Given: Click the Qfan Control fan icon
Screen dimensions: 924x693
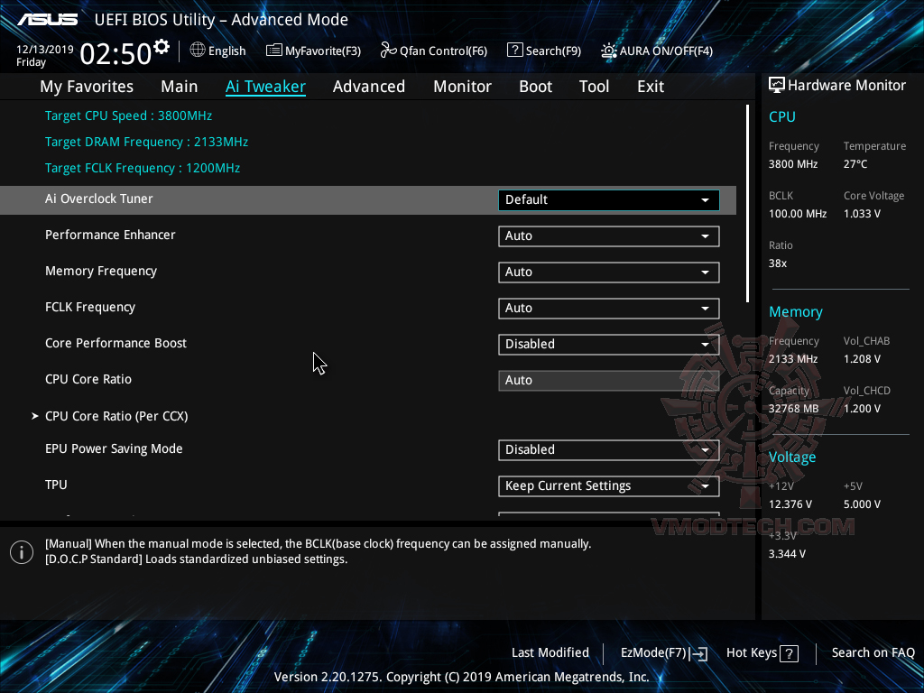Looking at the screenshot, I should (x=388, y=51).
